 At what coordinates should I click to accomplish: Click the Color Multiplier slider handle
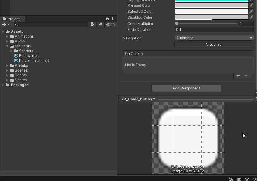(177, 23)
